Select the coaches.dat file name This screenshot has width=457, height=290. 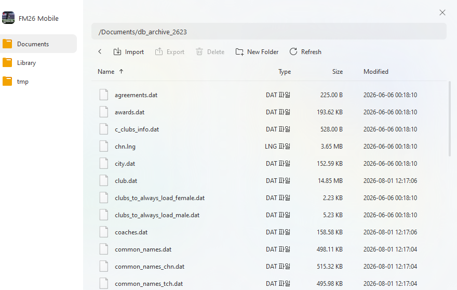(131, 232)
